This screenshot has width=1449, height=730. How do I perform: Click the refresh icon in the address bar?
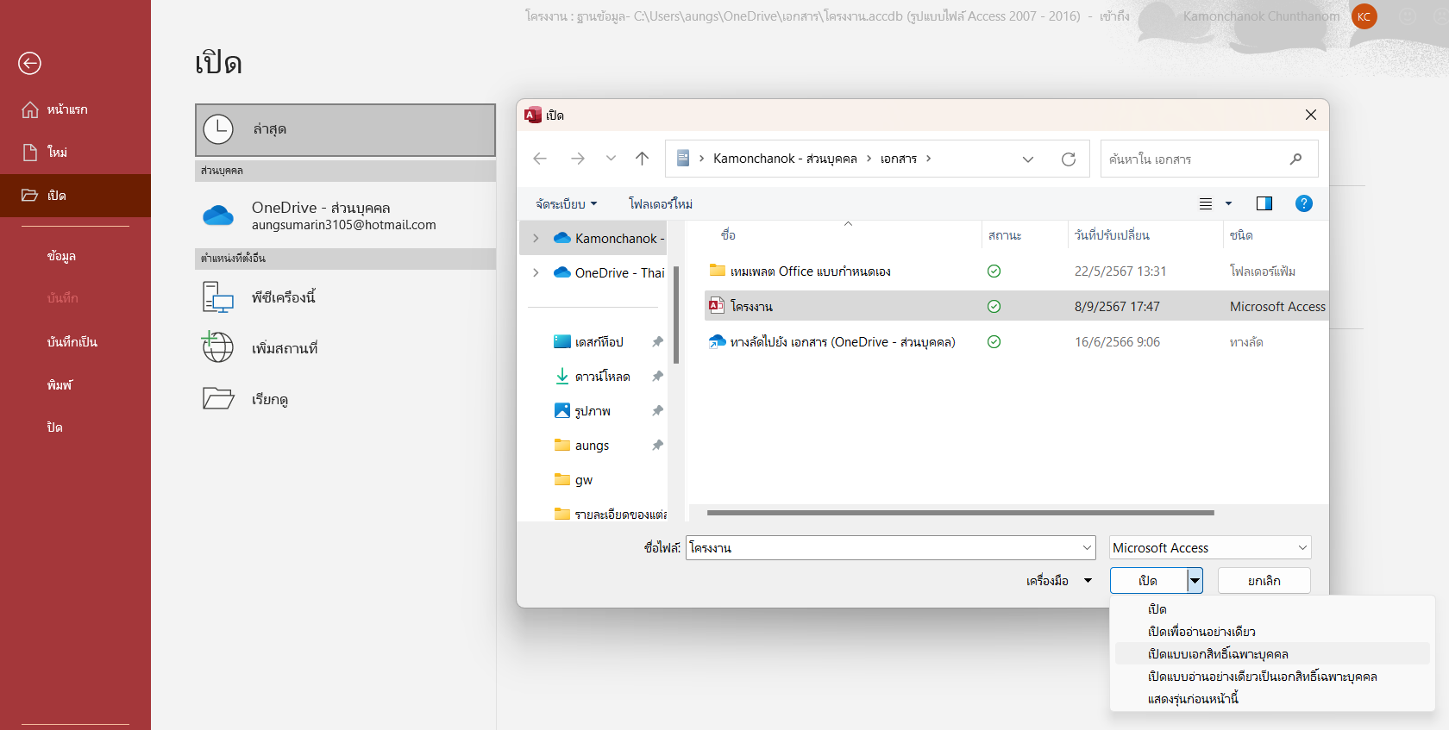[1068, 159]
